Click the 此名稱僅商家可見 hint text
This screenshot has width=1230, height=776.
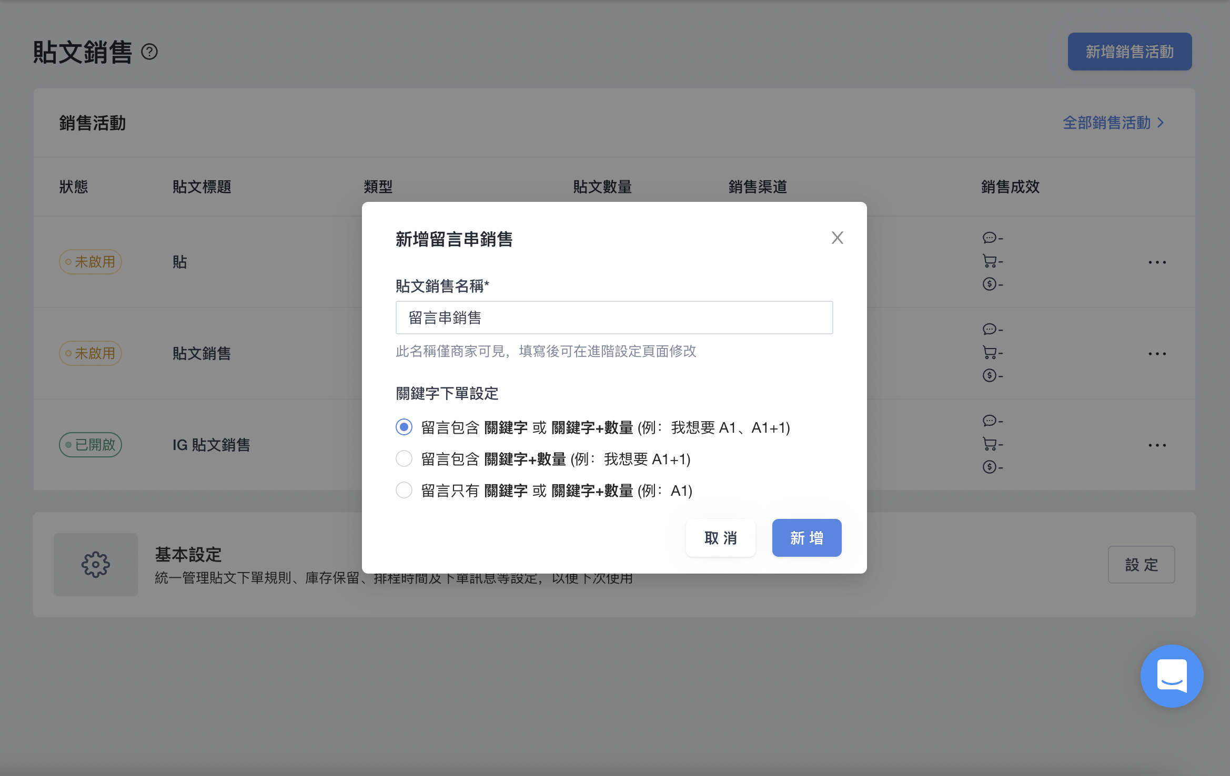pyautogui.click(x=546, y=351)
